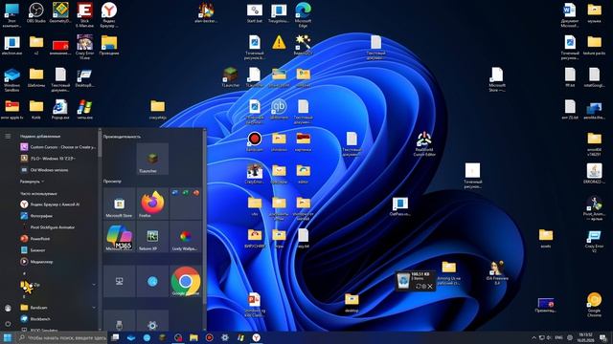Viewport: 613px width, 344px height.
Task: Click the user account icon in Start menu
Action: [x=8, y=308]
